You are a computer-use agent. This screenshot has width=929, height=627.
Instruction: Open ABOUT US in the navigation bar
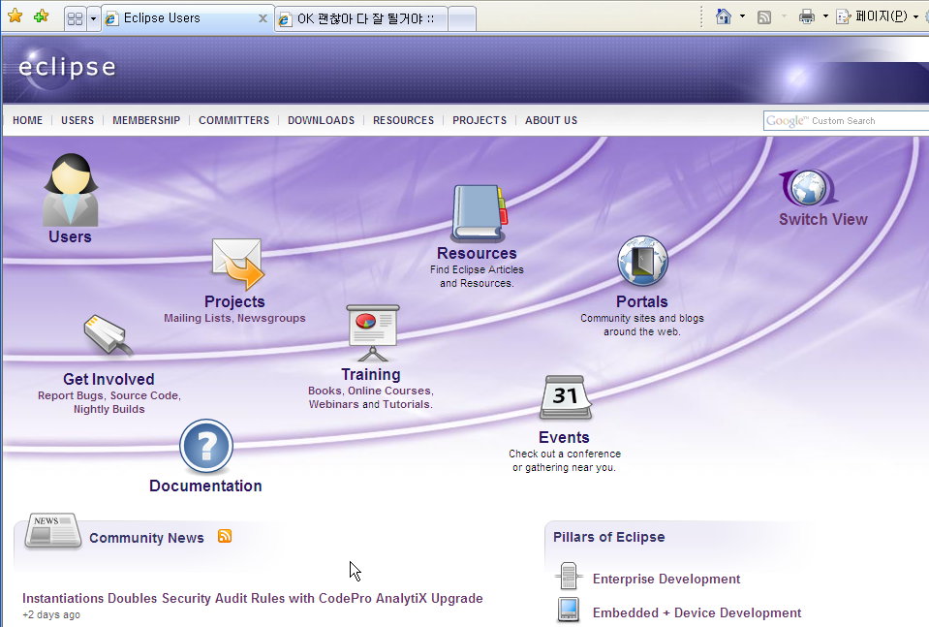551,120
